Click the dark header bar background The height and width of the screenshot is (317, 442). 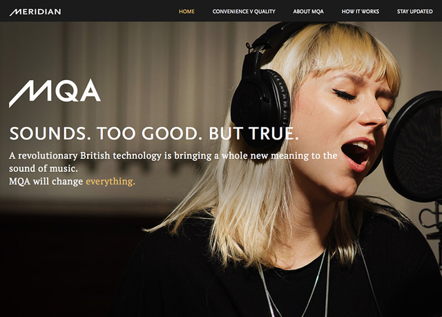click(118, 11)
